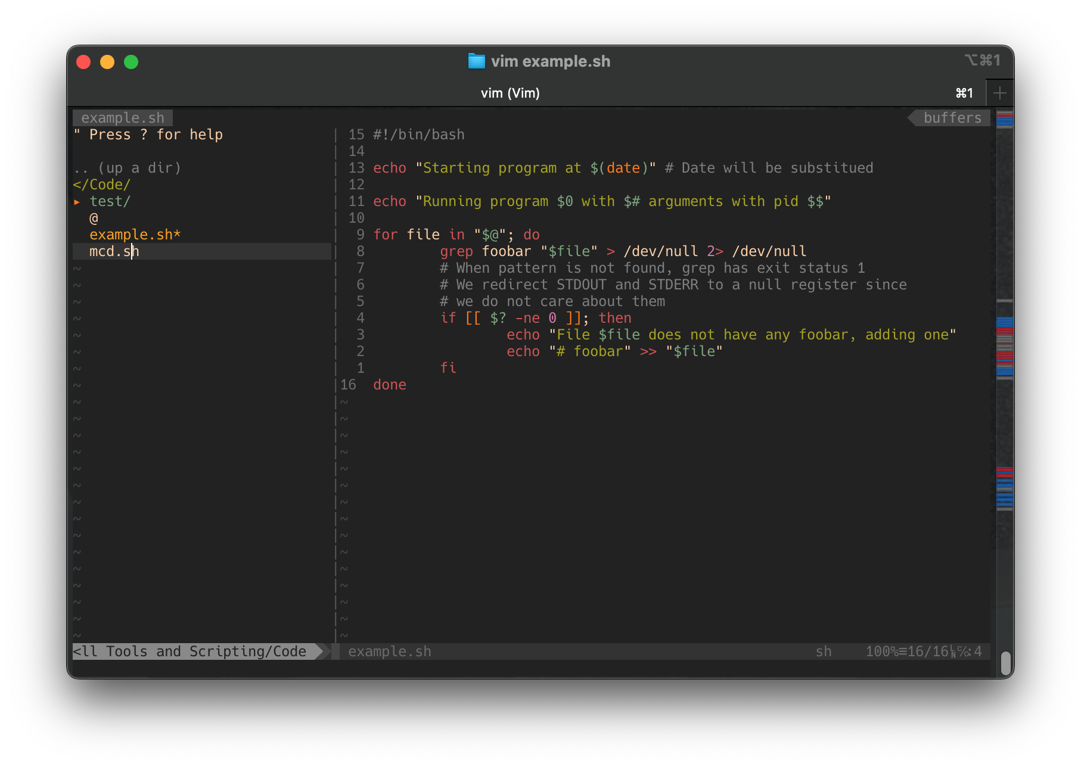Click the left-truncation chevron on the statusline path
This screenshot has height=767, width=1081.
tap(76, 651)
